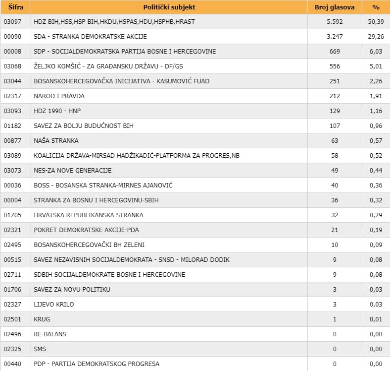Click code 03089 in the Šifra column

(12, 156)
